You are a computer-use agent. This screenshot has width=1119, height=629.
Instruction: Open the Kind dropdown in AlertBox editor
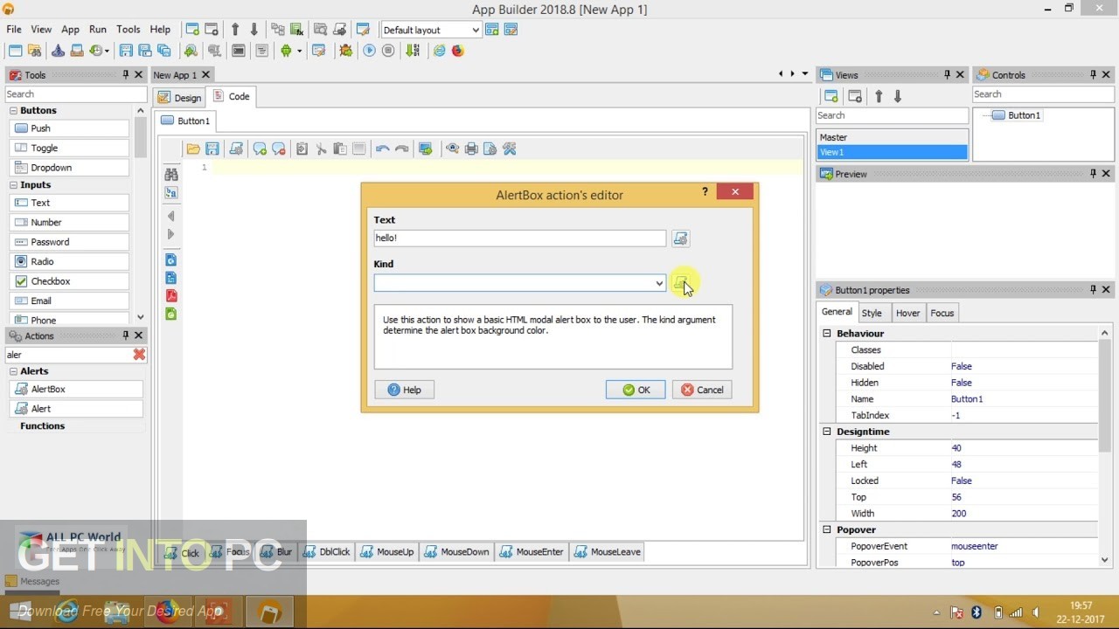point(659,283)
